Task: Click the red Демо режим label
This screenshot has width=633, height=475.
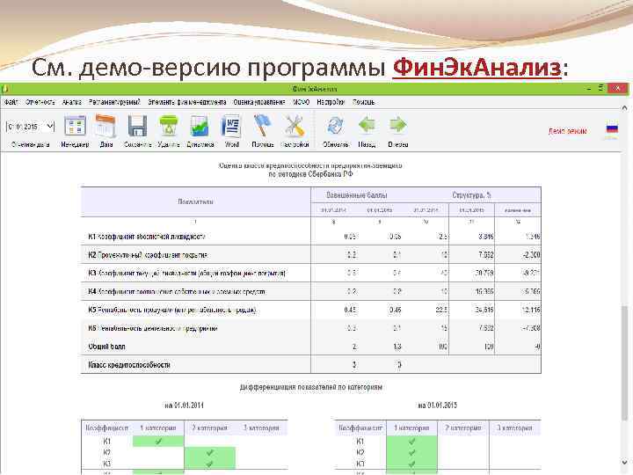Action: pos(567,131)
